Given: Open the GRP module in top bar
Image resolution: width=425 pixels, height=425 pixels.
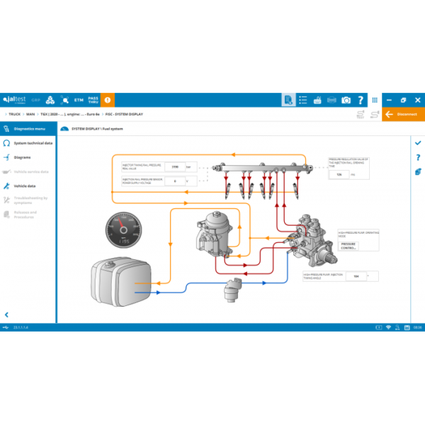Looking at the screenshot, I should [36, 100].
